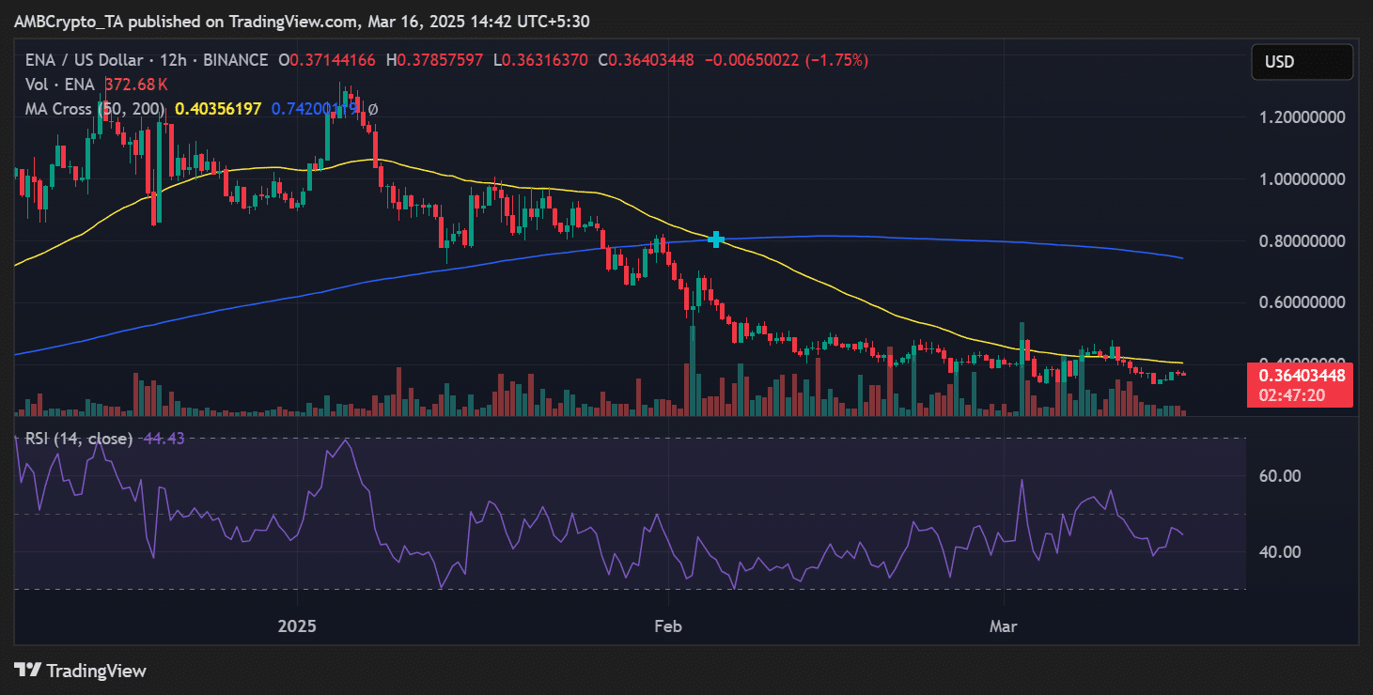
Task: Click the TradingView logo icon
Action: click(27, 671)
